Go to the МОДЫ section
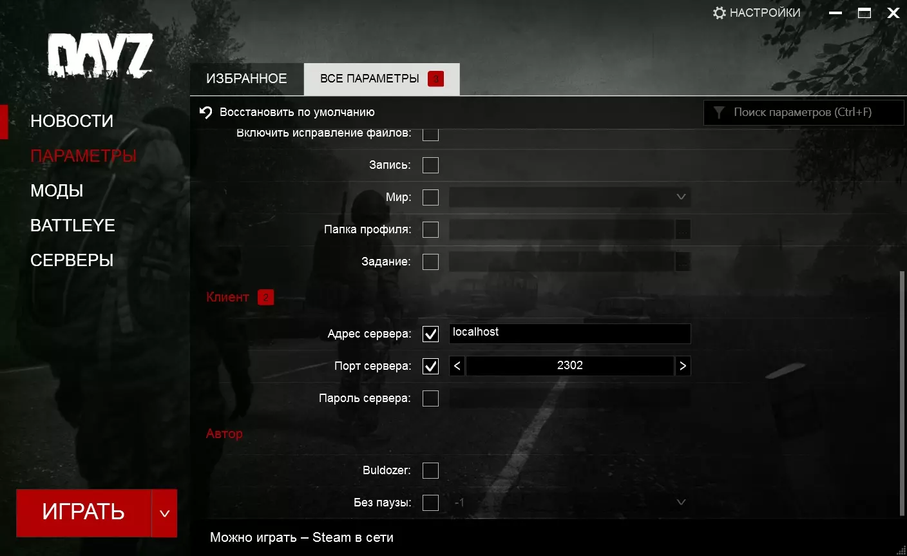This screenshot has width=907, height=556. point(57,191)
